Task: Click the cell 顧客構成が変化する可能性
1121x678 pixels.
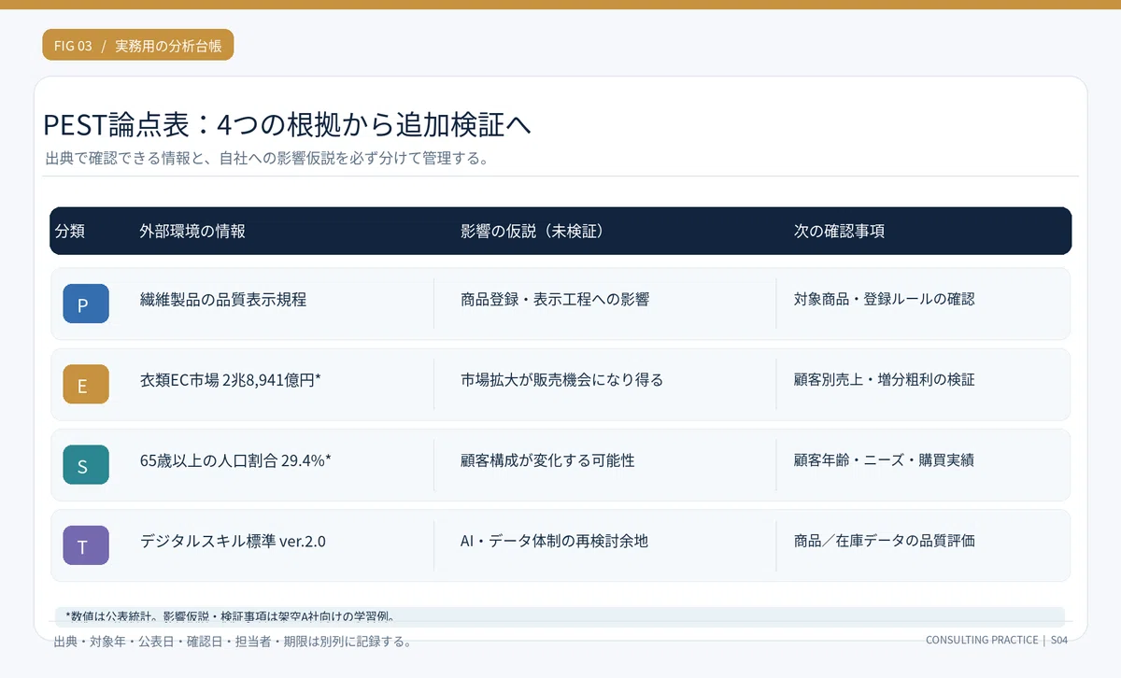Action: coord(547,460)
